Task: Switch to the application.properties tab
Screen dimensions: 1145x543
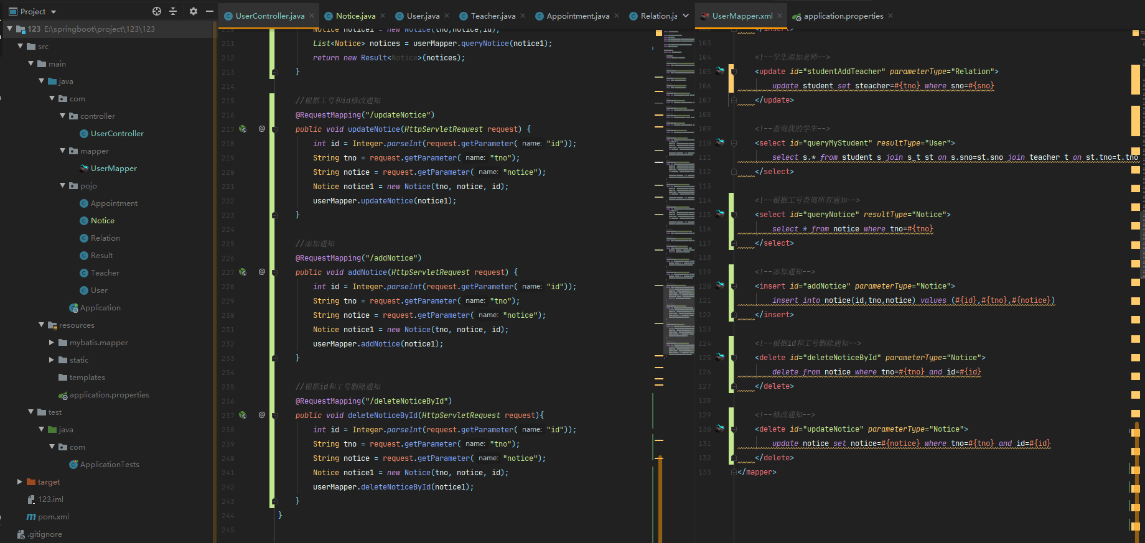Action: tap(843, 16)
